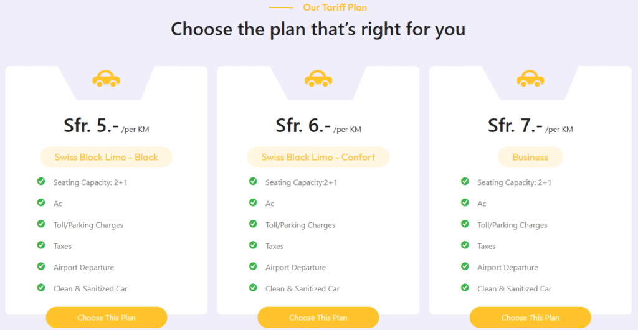Screen dimensions: 638x330
Task: Click checkmark next to Seating Capacity in Business plan
Action: pyautogui.click(x=465, y=182)
